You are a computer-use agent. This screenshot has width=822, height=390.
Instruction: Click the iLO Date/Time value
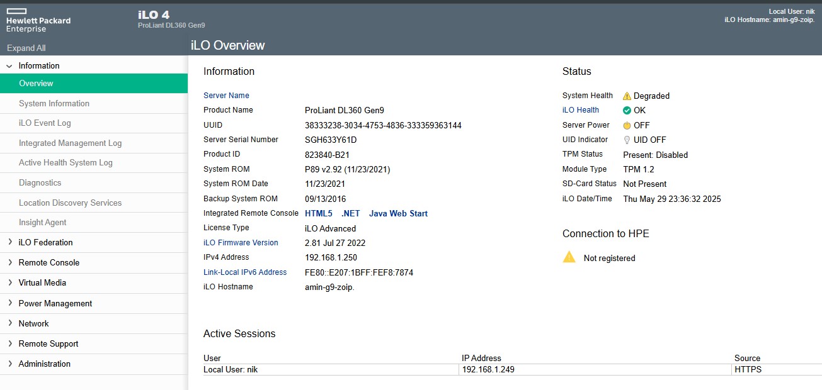point(672,199)
